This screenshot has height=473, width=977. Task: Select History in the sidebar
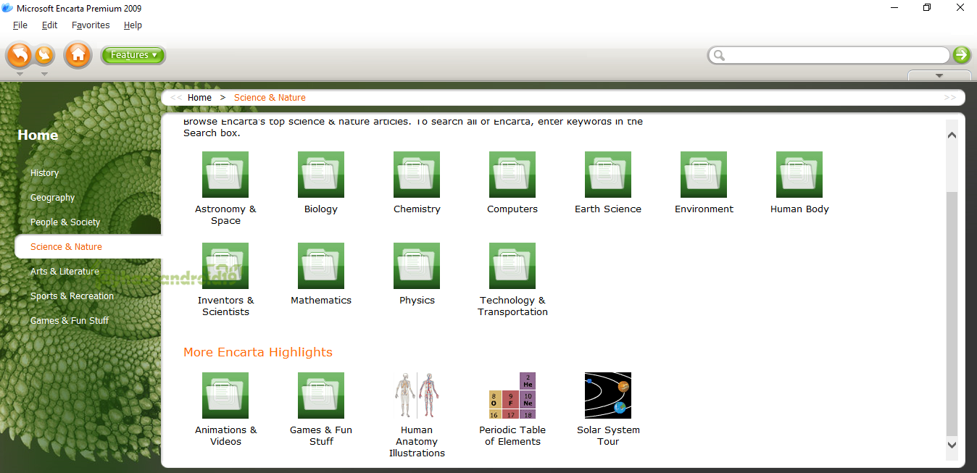pos(44,173)
